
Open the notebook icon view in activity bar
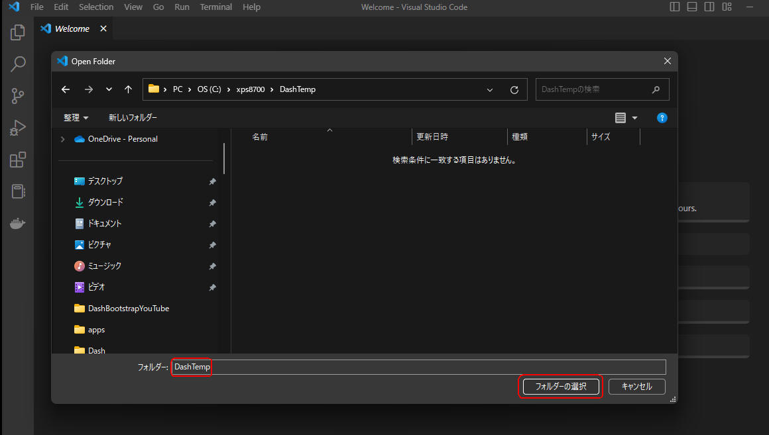[x=18, y=191]
